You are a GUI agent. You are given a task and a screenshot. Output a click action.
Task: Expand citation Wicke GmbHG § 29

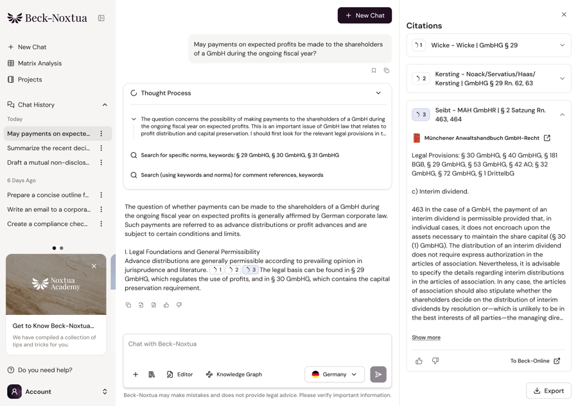pos(562,45)
